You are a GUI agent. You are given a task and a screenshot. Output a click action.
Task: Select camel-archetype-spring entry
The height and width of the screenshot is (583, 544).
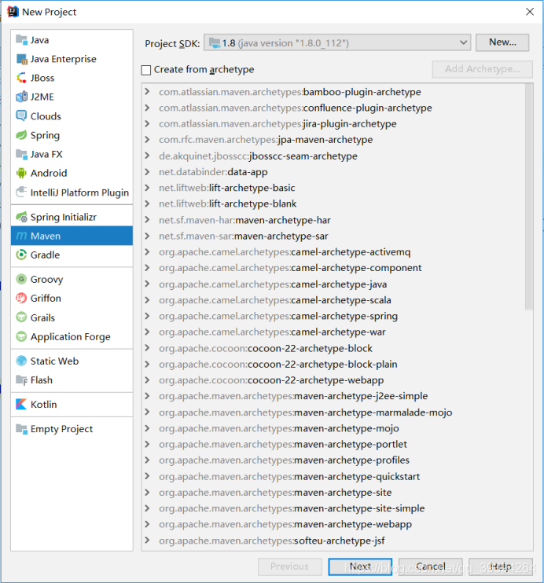pos(278,316)
